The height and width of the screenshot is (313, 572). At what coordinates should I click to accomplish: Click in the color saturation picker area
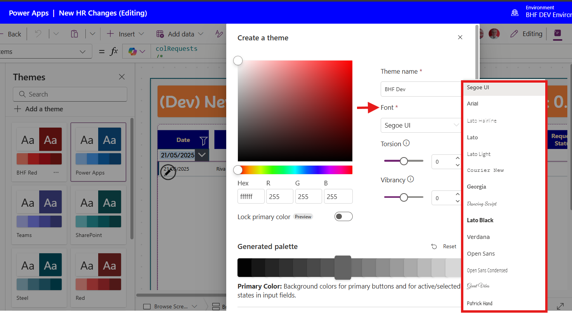pyautogui.click(x=295, y=111)
